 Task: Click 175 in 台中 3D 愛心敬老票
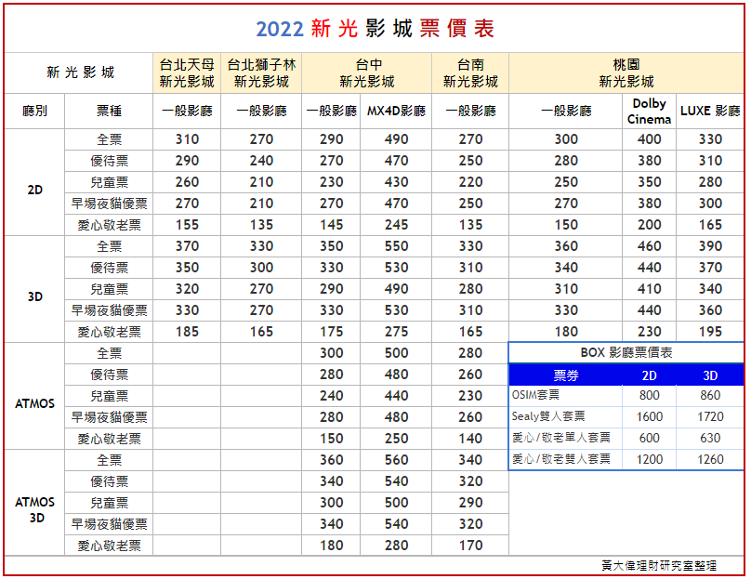[x=331, y=332]
